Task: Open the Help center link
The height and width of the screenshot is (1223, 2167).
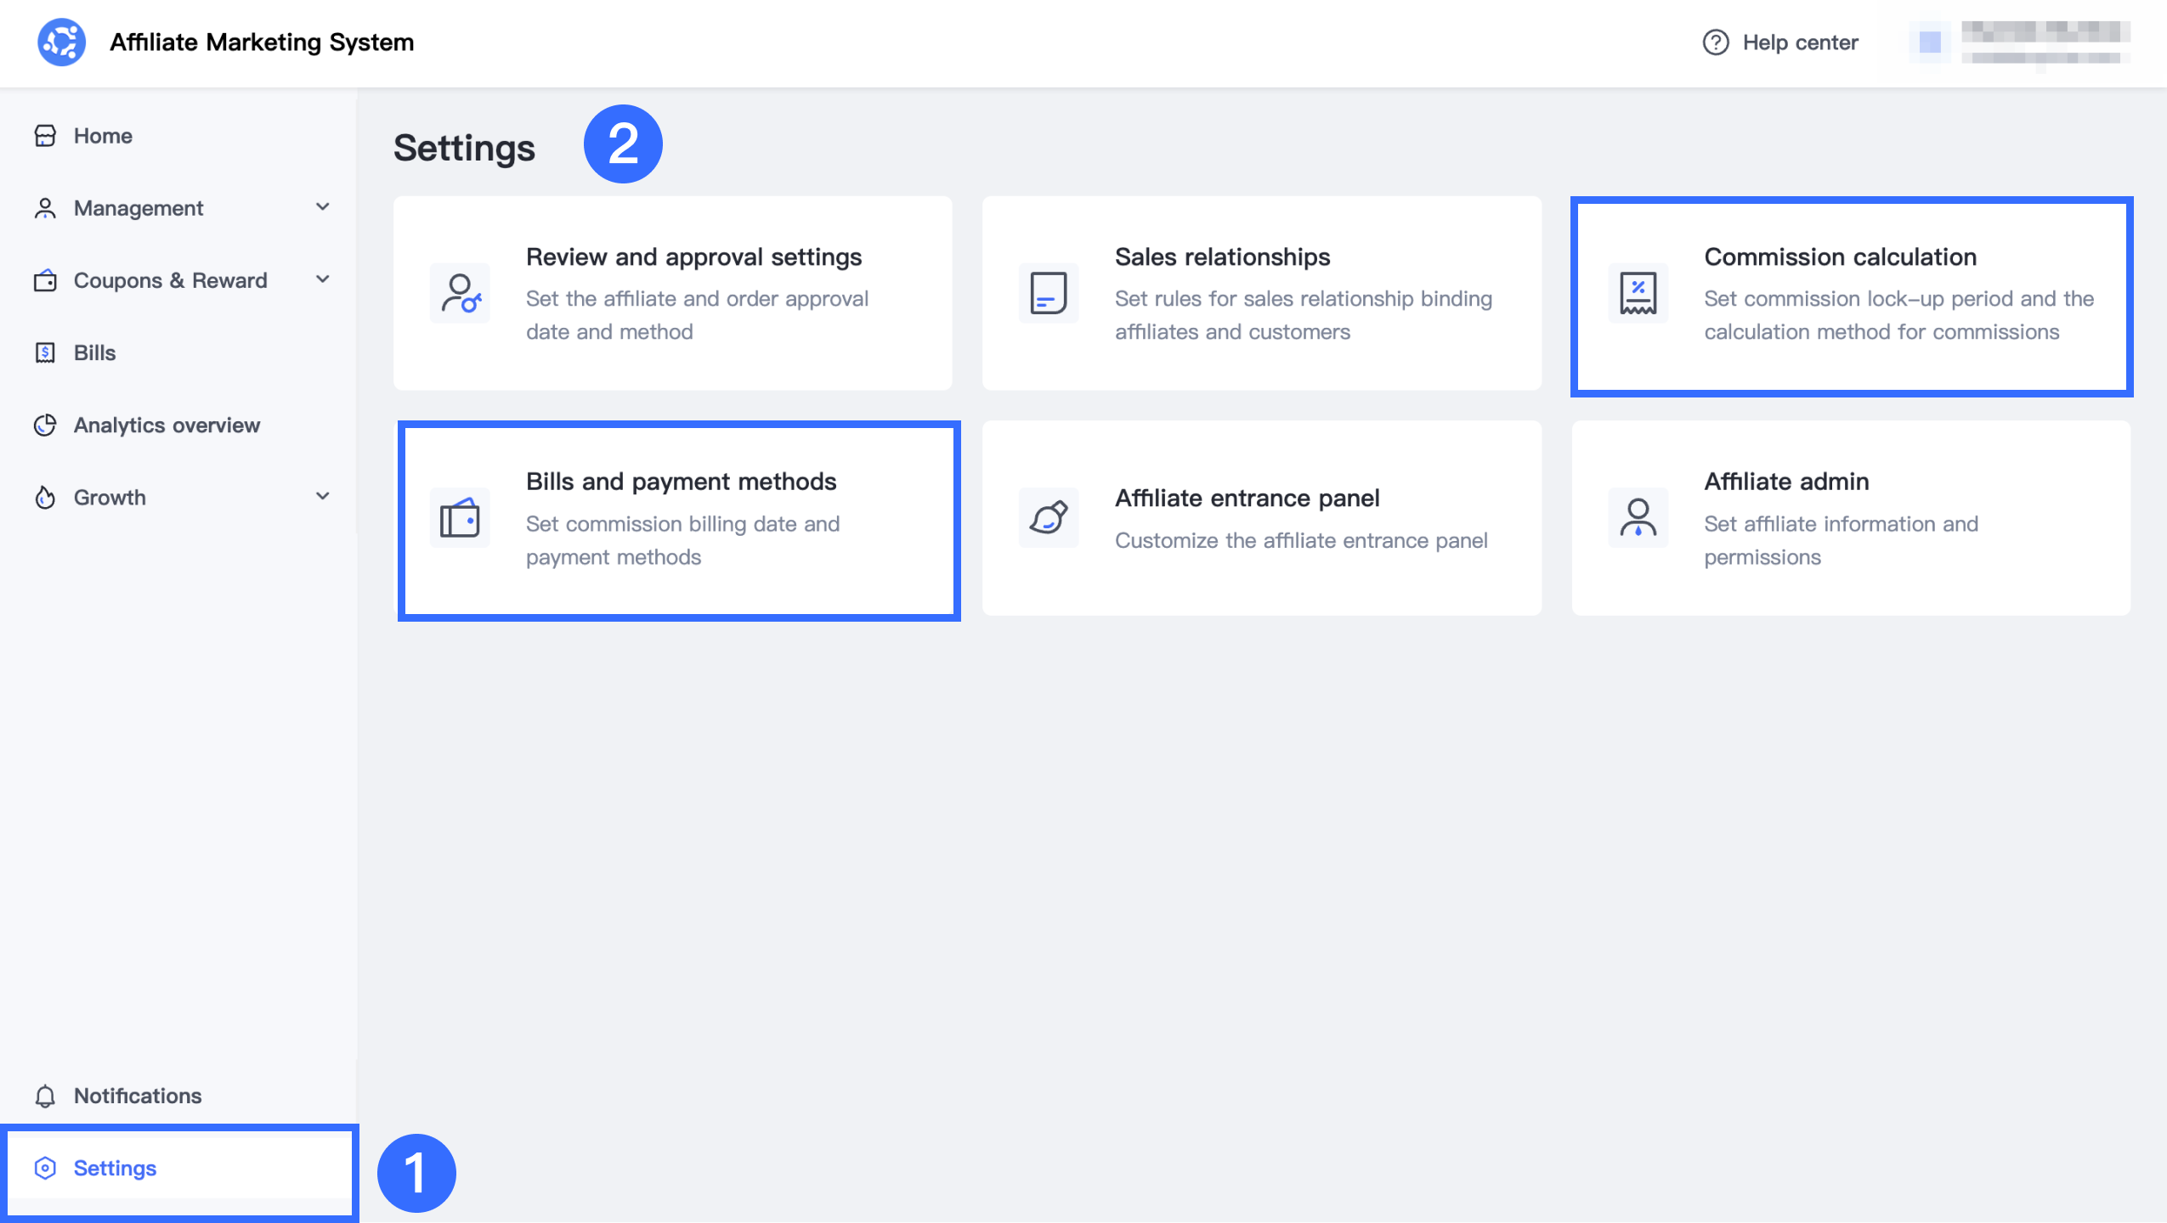Action: pos(1800,42)
